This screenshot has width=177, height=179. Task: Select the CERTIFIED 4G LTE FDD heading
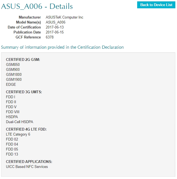[x=26, y=129]
